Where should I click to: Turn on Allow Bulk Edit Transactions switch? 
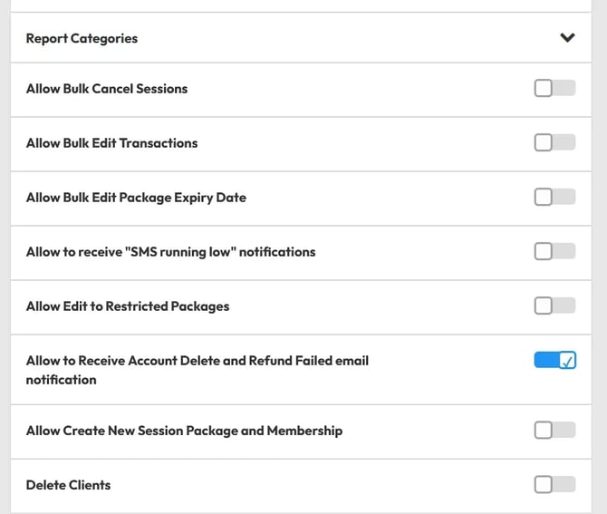point(554,142)
